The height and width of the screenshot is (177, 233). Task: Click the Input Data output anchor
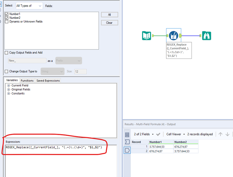pyautogui.click(x=153, y=35)
